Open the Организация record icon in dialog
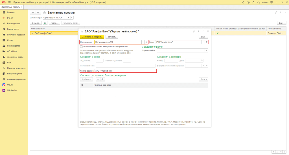 146,42
